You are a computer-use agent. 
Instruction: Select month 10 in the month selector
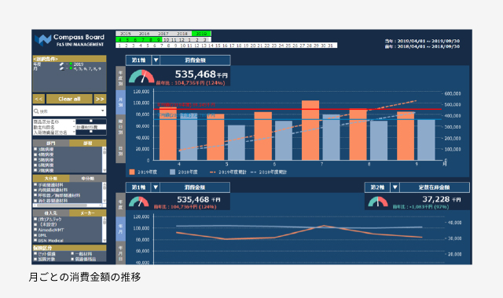pos(166,40)
